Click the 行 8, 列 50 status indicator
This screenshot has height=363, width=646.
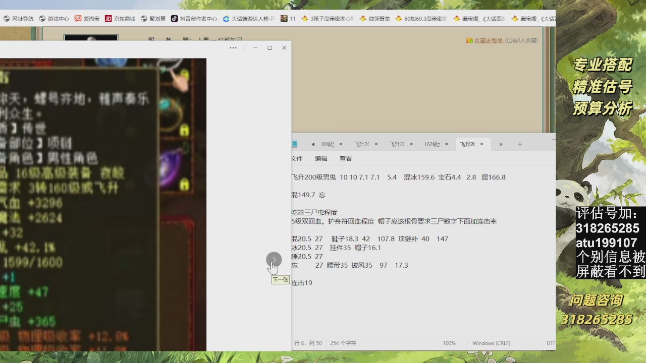308,343
